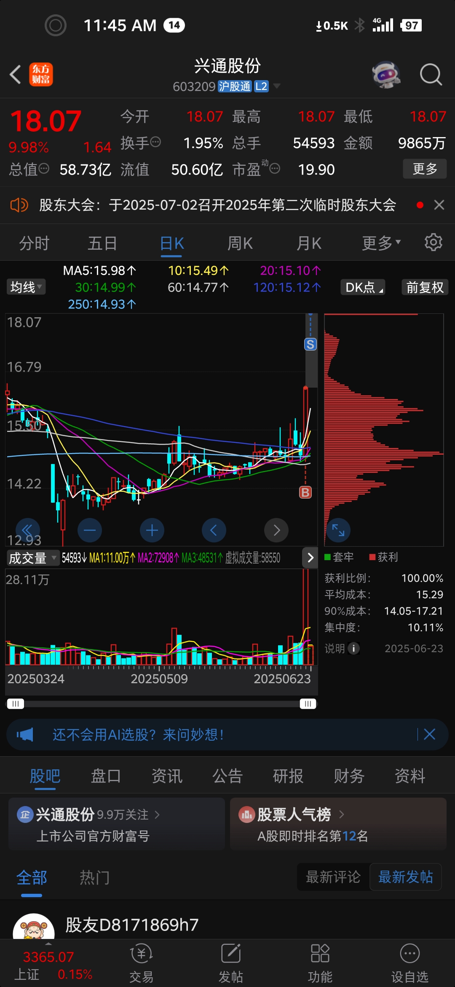Tap the screen recording indicator circle
Viewport: 455px width, 987px height.
click(56, 25)
